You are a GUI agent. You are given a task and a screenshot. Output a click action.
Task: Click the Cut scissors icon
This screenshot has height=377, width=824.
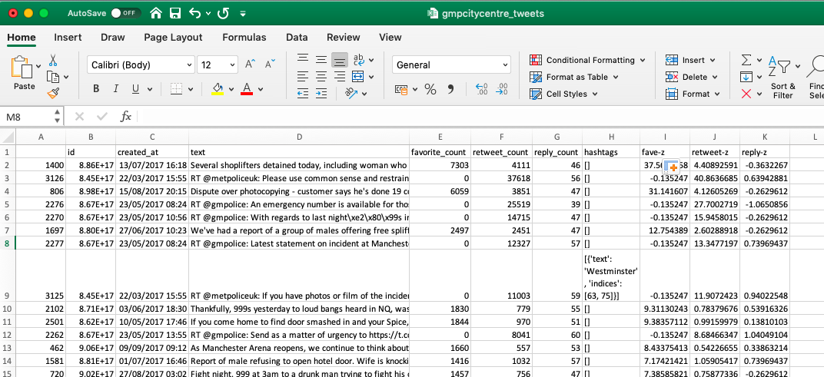pyautogui.click(x=53, y=60)
